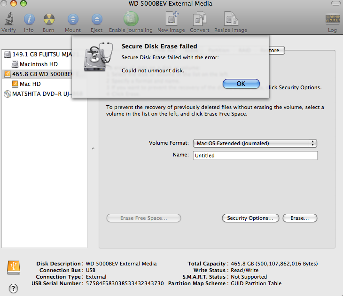Click Connection Bus USB value
The image size is (343, 296).
(91, 270)
